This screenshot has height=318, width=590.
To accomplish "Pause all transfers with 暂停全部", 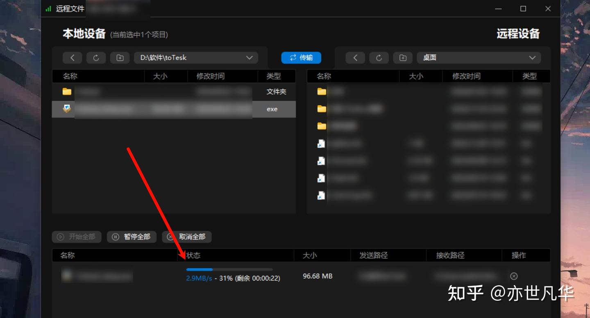I will click(132, 237).
